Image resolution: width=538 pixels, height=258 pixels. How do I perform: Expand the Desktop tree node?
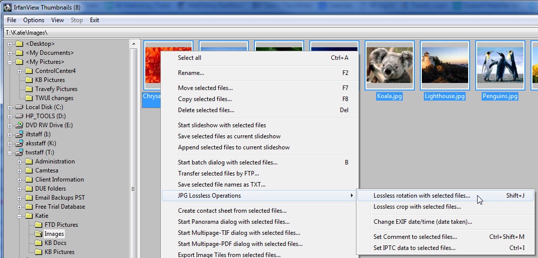tap(11, 44)
